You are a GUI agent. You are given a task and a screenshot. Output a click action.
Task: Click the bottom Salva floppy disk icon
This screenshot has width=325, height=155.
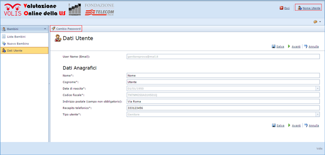click(x=274, y=125)
